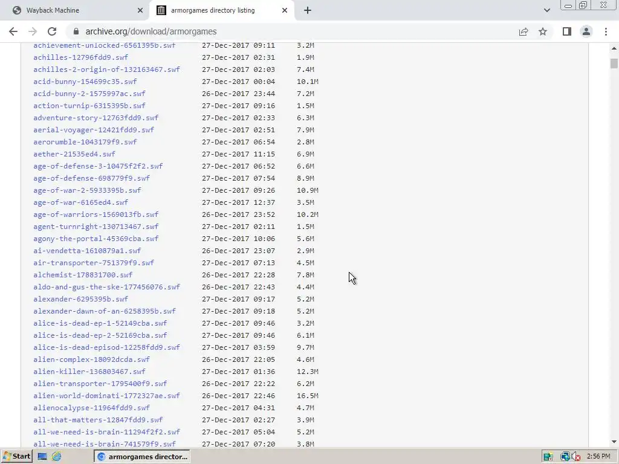Open a new tab with plus button

click(308, 10)
